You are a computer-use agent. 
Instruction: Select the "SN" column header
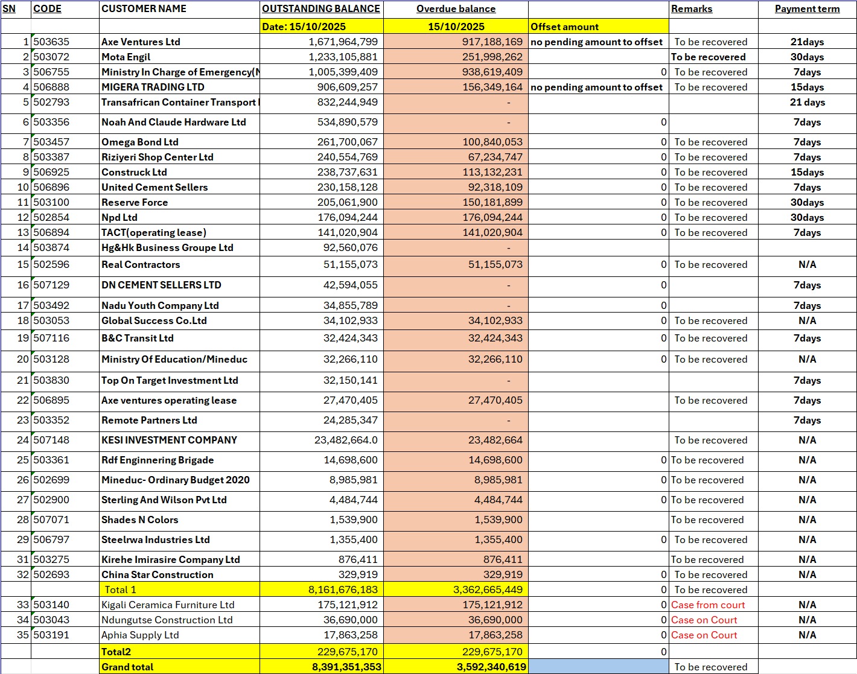[10, 9]
